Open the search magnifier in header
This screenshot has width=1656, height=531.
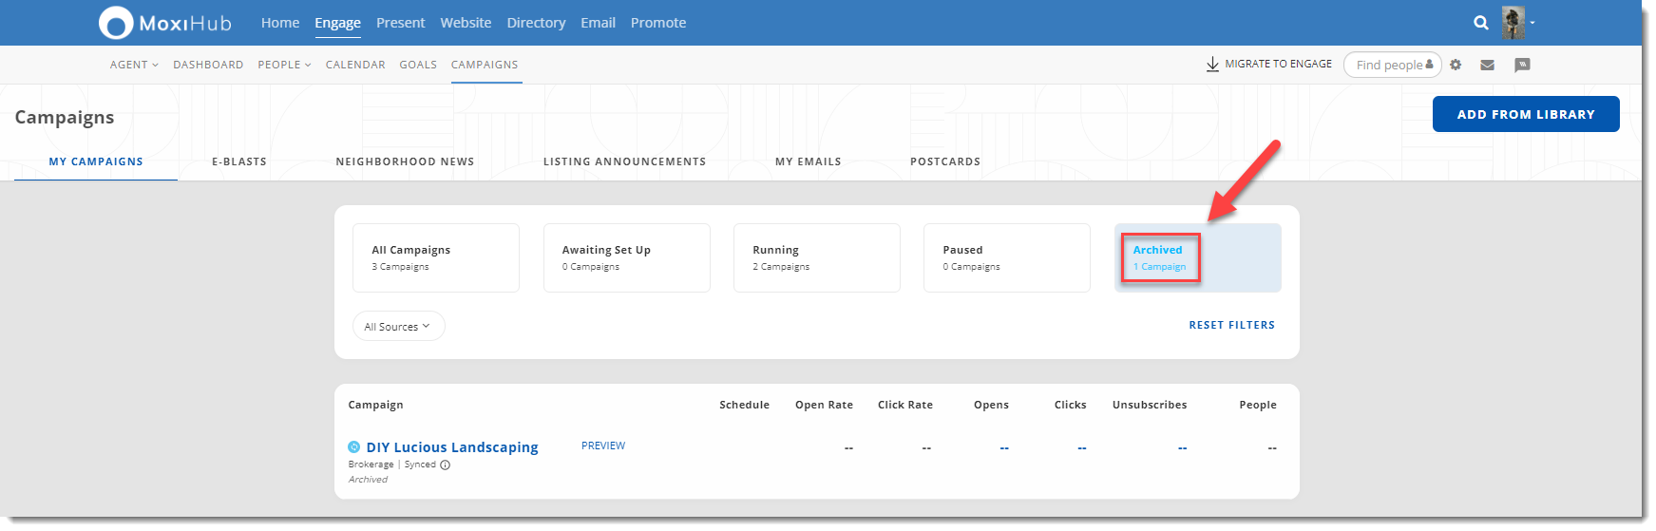(x=1480, y=23)
